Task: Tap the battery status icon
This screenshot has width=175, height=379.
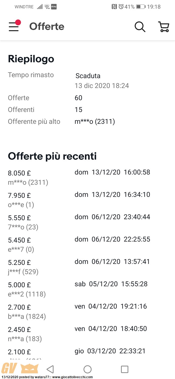Action: coord(141,7)
